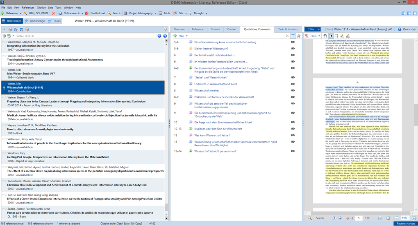Click 'Citation style: Citavi Basis-Stil [Copy]' in status bar
Screen dimensions: 418x226
(x=122, y=224)
